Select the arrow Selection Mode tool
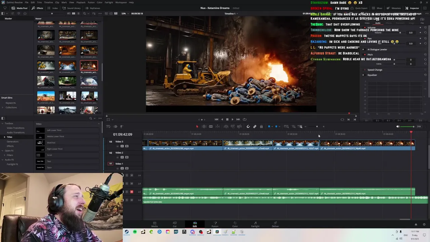 (197, 126)
